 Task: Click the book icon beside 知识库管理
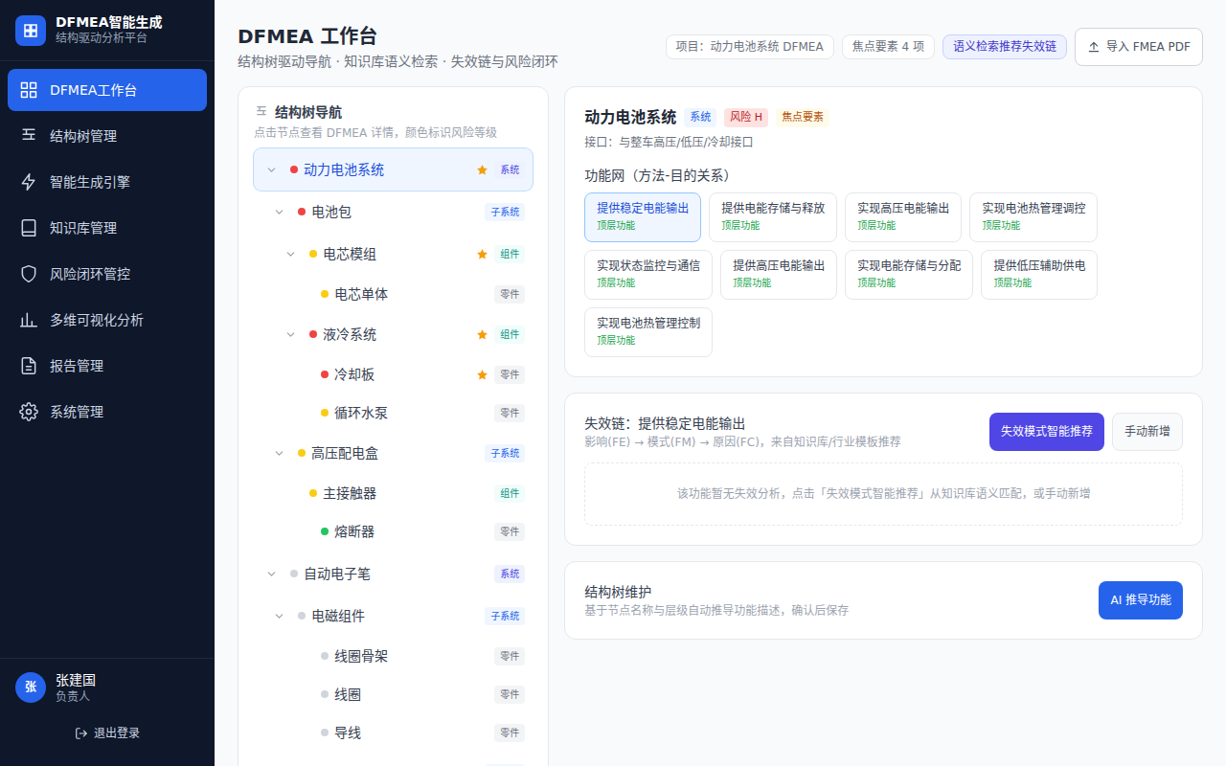(x=29, y=228)
